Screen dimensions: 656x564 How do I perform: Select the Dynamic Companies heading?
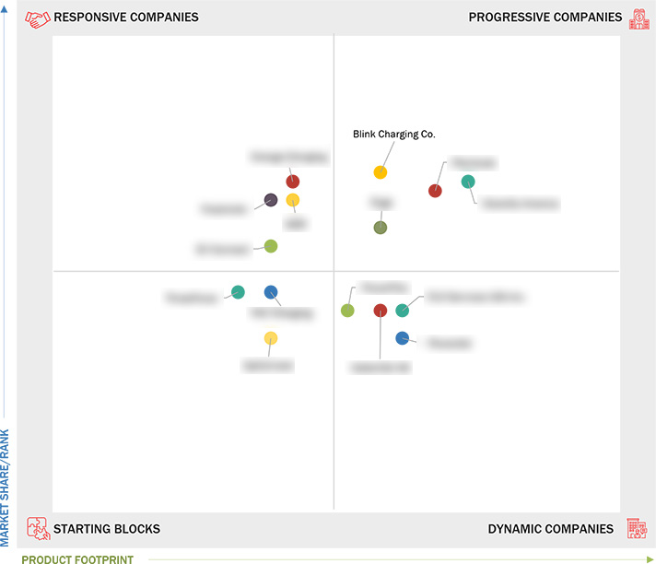[x=551, y=529]
